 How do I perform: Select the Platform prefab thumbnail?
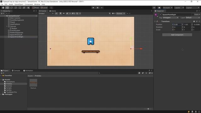[x=33, y=83]
